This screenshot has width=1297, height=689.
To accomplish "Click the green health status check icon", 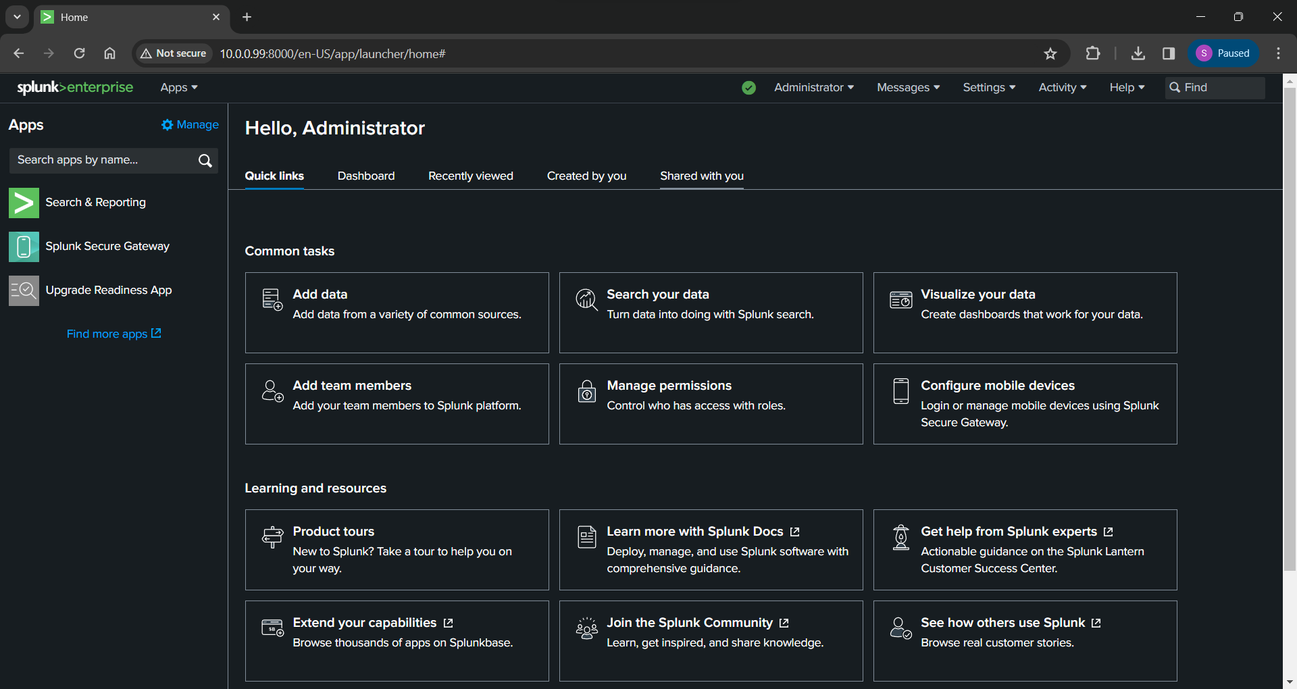I will click(x=748, y=88).
